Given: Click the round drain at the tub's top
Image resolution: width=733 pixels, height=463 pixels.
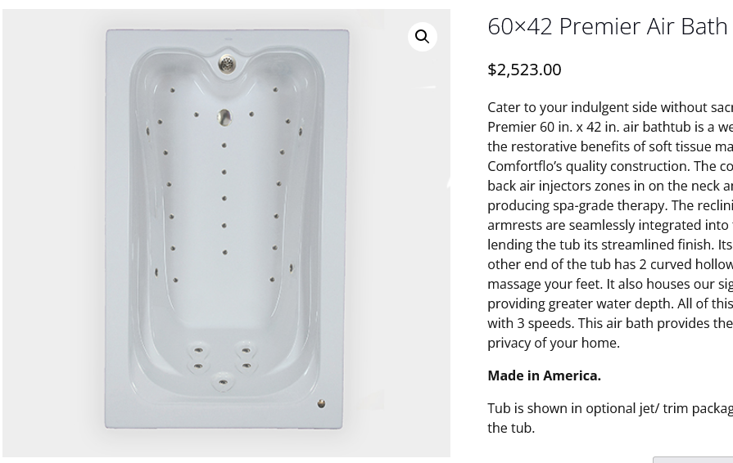Looking at the screenshot, I should (x=226, y=62).
